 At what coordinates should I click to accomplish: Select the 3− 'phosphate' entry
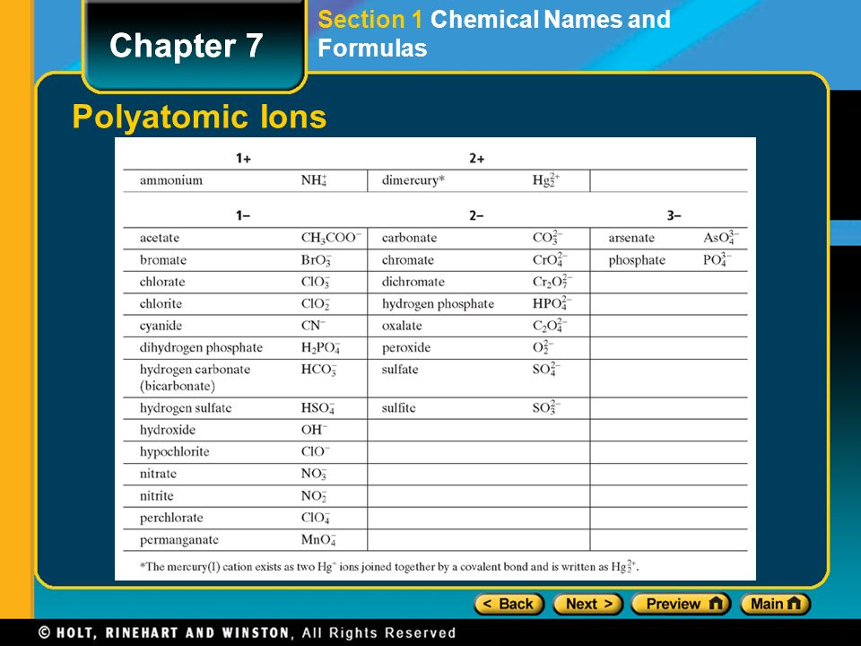click(637, 260)
